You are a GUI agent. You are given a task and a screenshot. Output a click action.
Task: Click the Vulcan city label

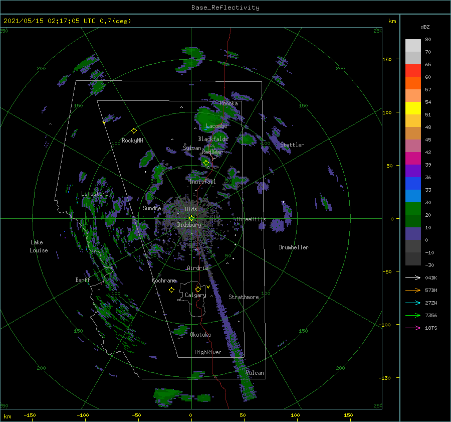[255, 373]
